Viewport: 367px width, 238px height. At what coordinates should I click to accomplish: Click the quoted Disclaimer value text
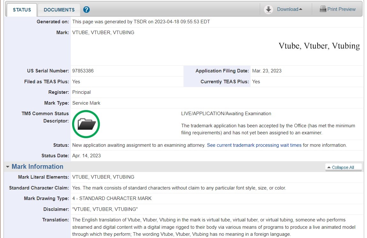[105, 209]
